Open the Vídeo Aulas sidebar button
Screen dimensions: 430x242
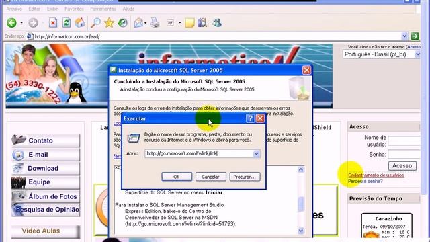click(46, 231)
